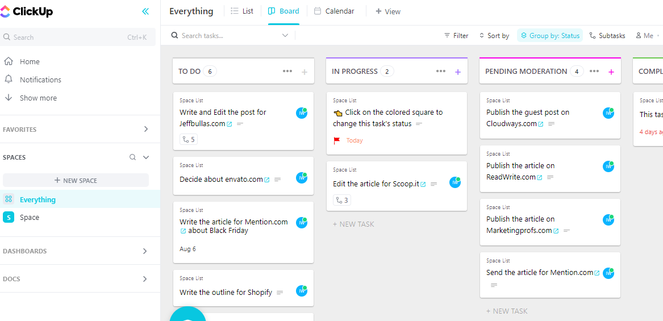663x321 pixels.
Task: Switch to the List view tab
Action: 242,11
